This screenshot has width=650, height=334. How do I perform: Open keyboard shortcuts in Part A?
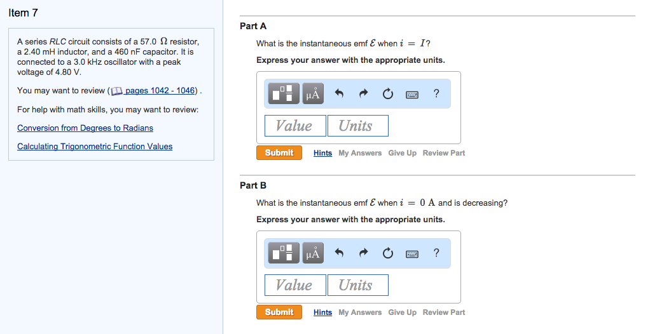point(412,94)
